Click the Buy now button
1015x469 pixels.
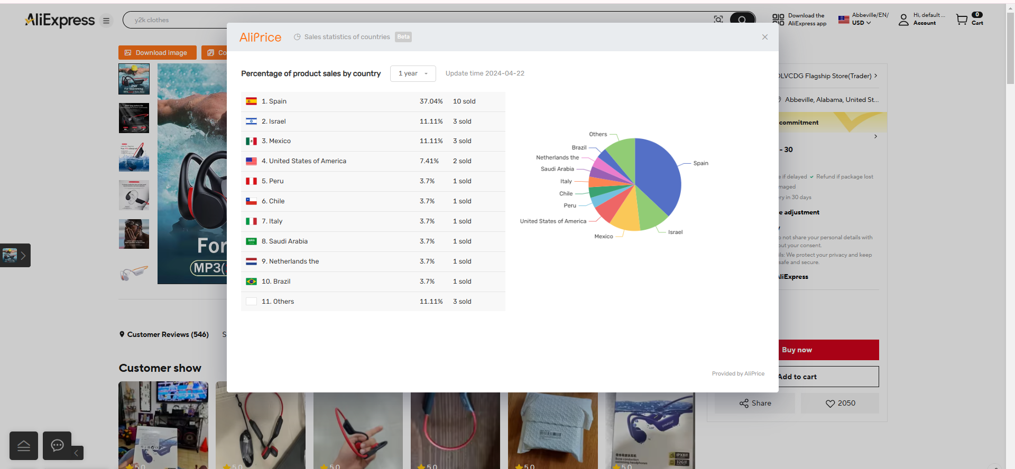(x=828, y=350)
